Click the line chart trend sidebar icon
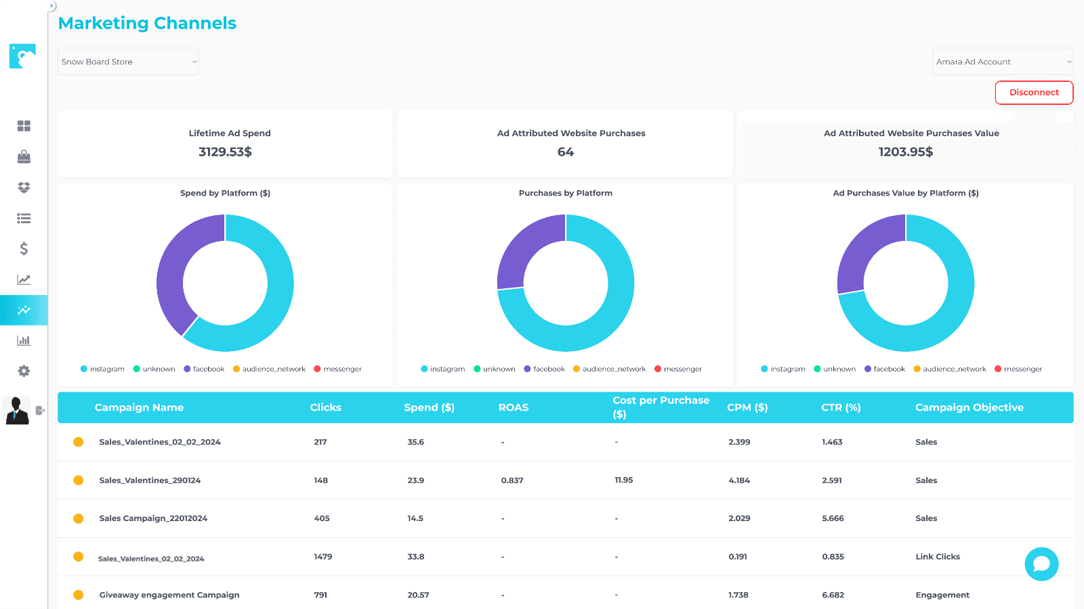 tap(24, 279)
